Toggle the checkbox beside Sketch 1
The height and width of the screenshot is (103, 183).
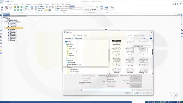9,29
